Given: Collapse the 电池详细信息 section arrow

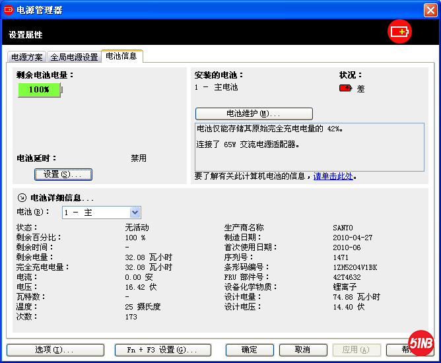Looking at the screenshot, I should tap(22, 197).
